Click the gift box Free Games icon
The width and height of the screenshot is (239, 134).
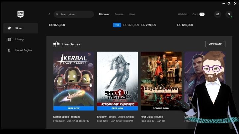[x=56, y=44]
